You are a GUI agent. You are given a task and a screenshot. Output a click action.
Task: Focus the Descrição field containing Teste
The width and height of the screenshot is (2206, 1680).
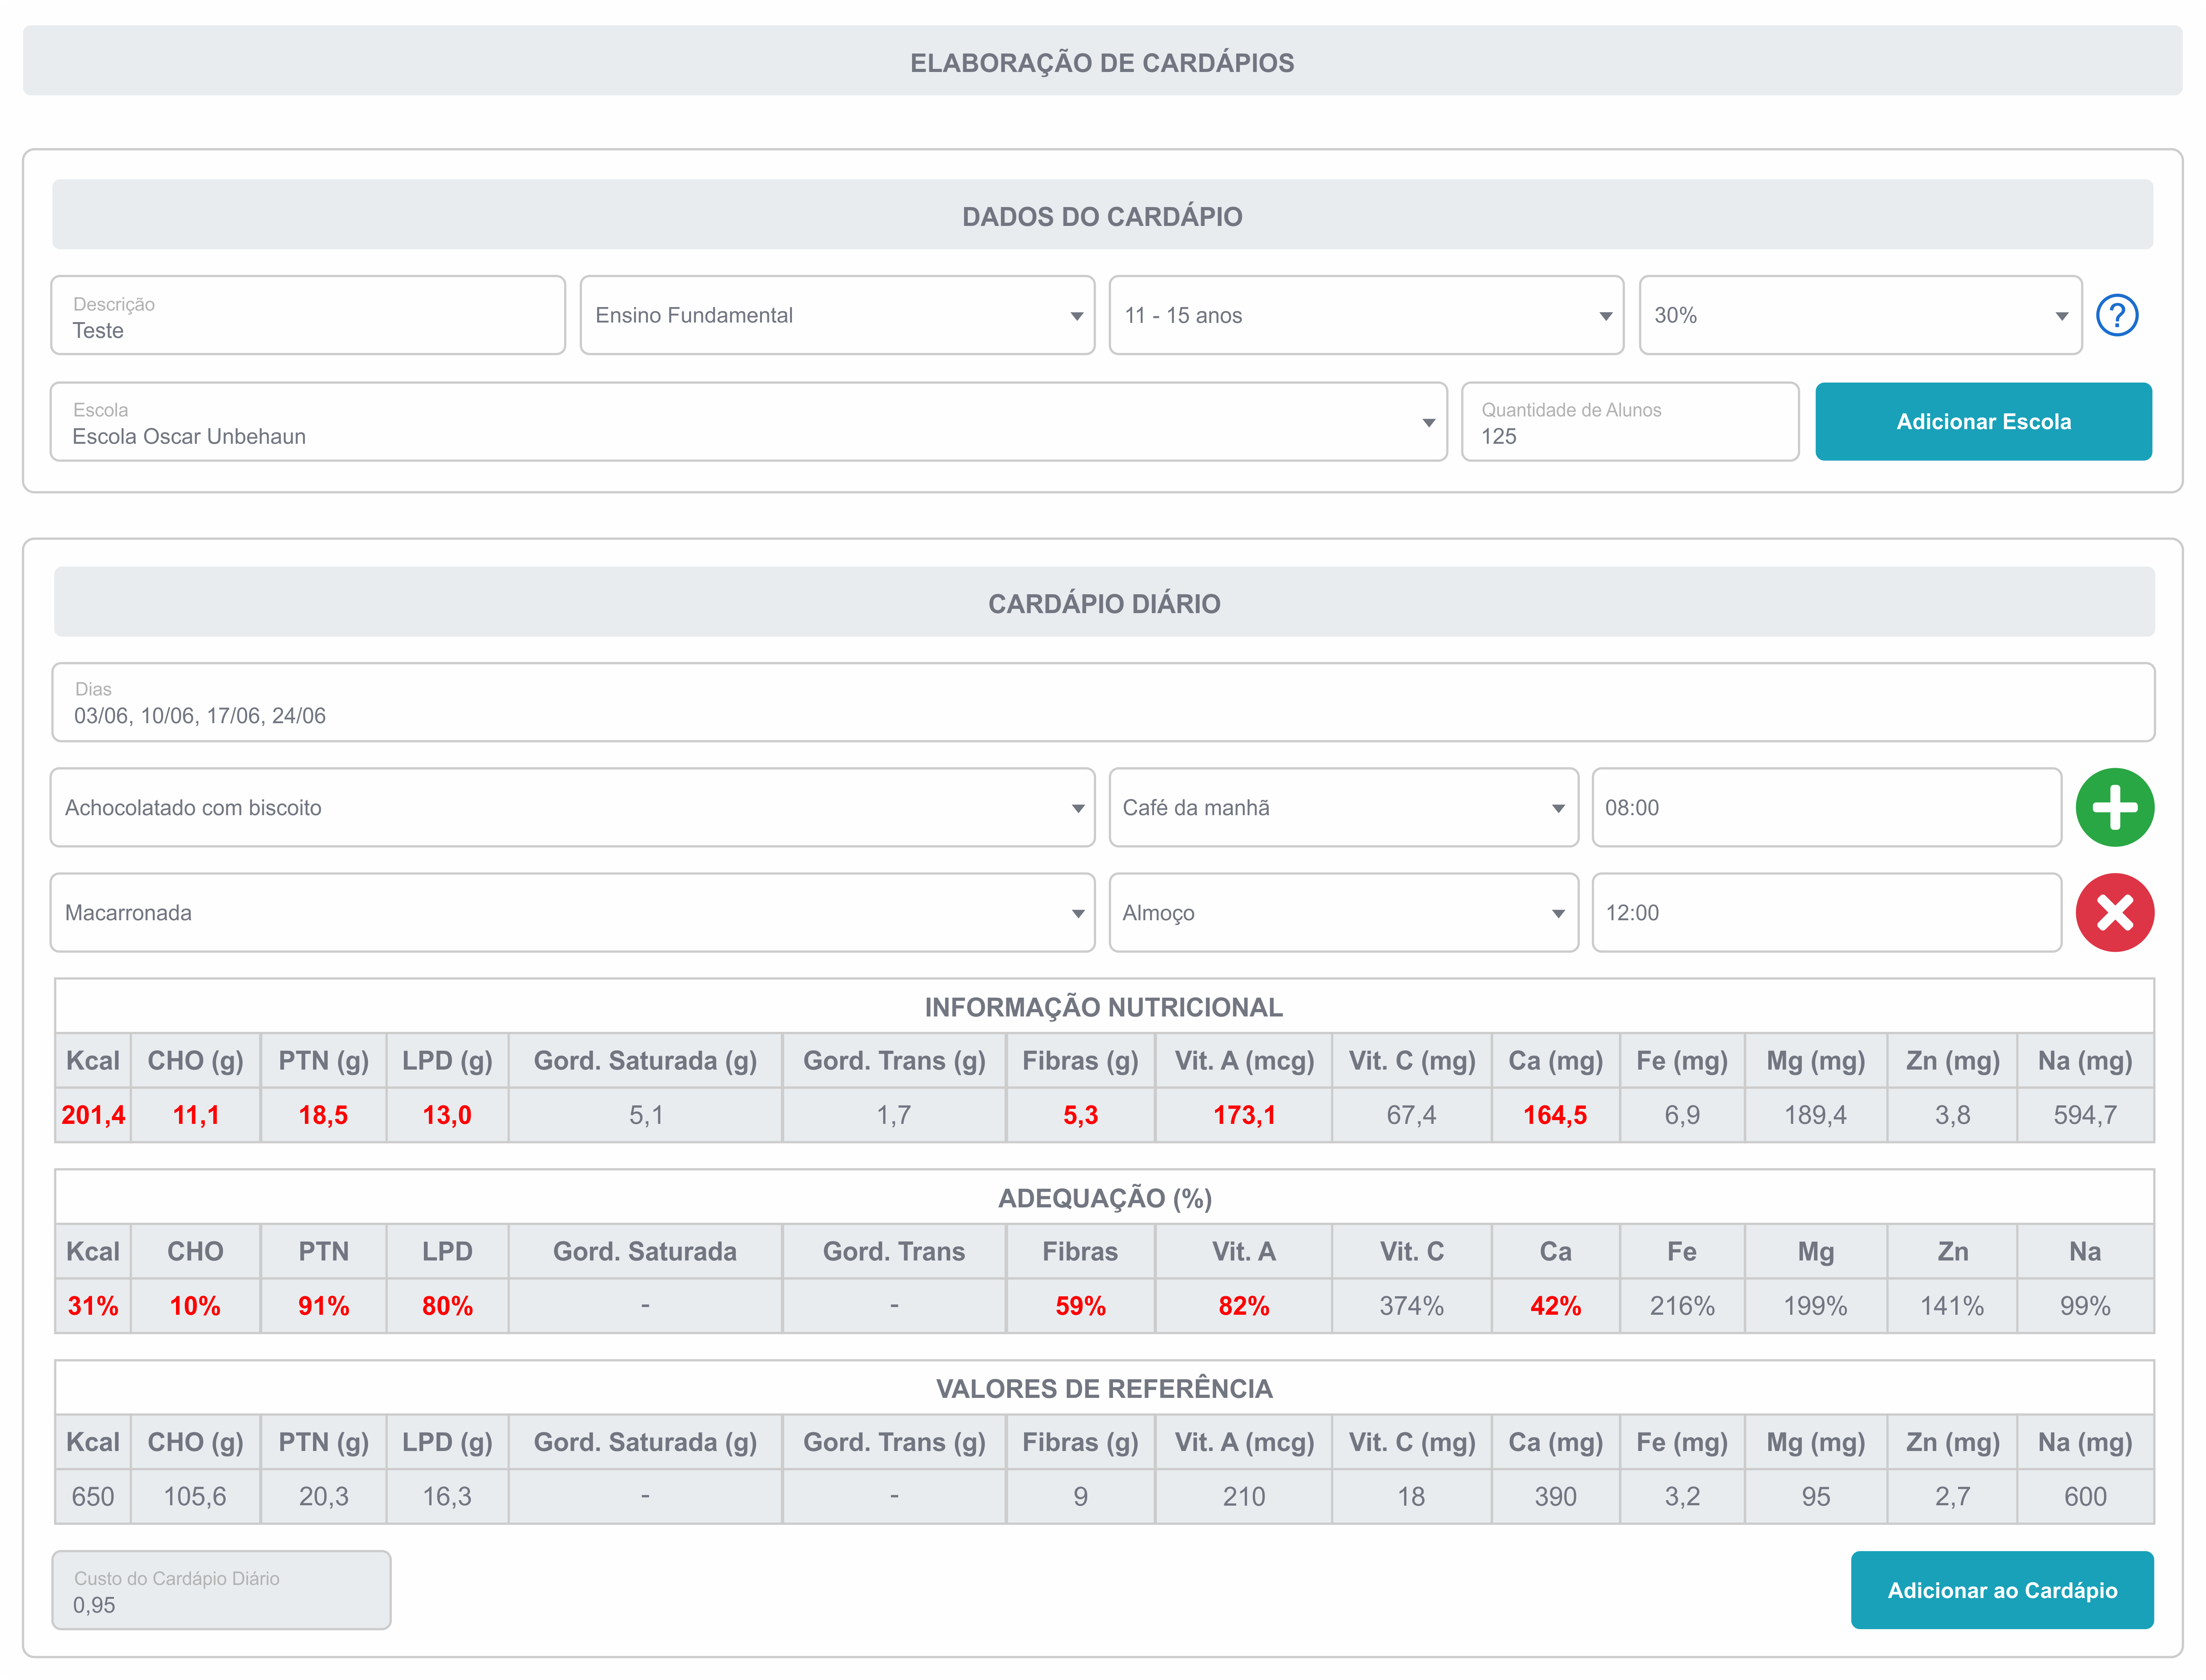coord(308,315)
